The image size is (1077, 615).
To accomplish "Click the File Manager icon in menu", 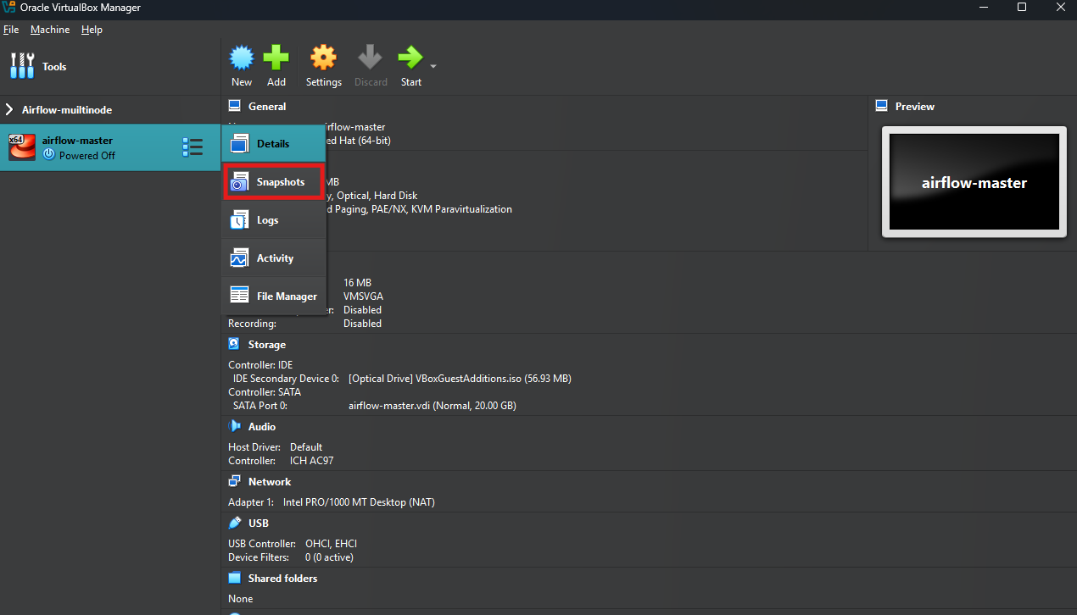I will click(x=239, y=296).
